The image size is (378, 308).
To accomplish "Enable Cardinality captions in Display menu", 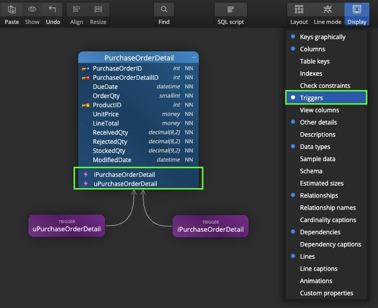I will pyautogui.click(x=326, y=220).
